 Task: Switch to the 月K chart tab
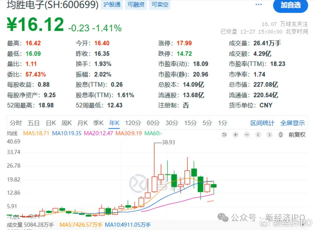(83, 123)
